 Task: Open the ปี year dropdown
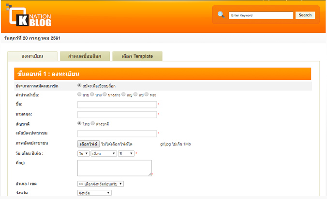pos(126,153)
